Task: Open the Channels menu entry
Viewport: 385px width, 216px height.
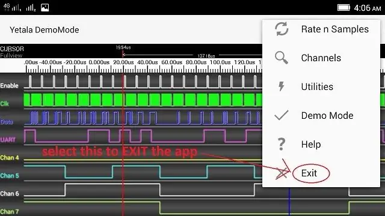Action: point(321,58)
